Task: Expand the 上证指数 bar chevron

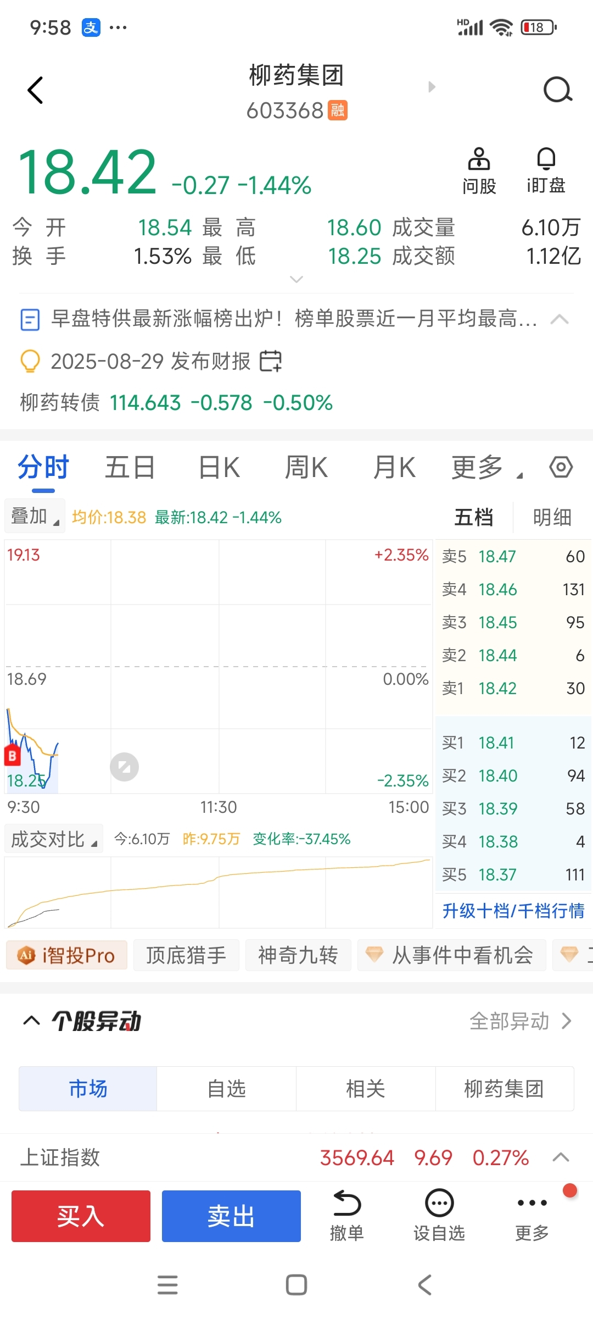Action: 560,1157
